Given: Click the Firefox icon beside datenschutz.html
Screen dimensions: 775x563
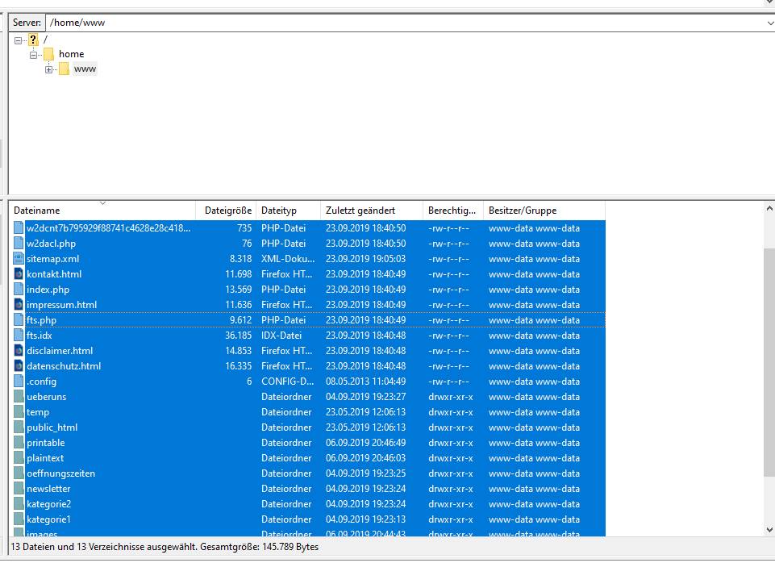Looking at the screenshot, I should 19,365.
